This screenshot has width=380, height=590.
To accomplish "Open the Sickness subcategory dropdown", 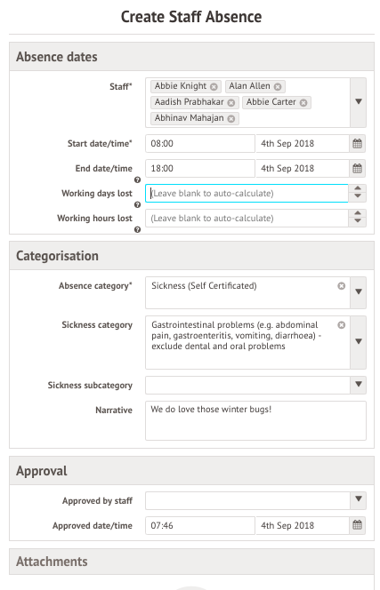I will coord(359,385).
